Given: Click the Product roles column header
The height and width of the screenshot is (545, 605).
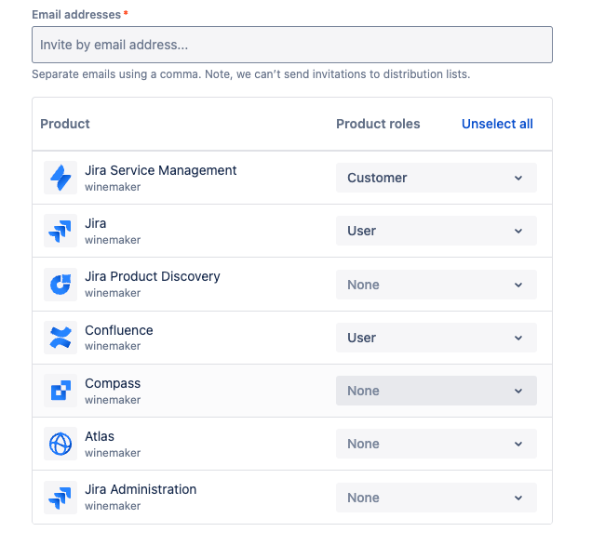Looking at the screenshot, I should coord(378,124).
